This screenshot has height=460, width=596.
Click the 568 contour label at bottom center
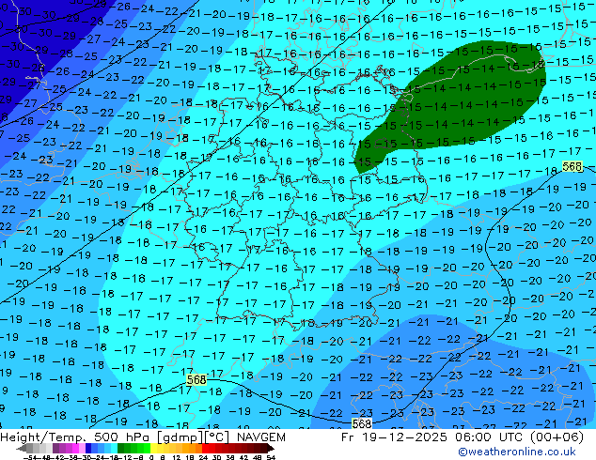362,423
